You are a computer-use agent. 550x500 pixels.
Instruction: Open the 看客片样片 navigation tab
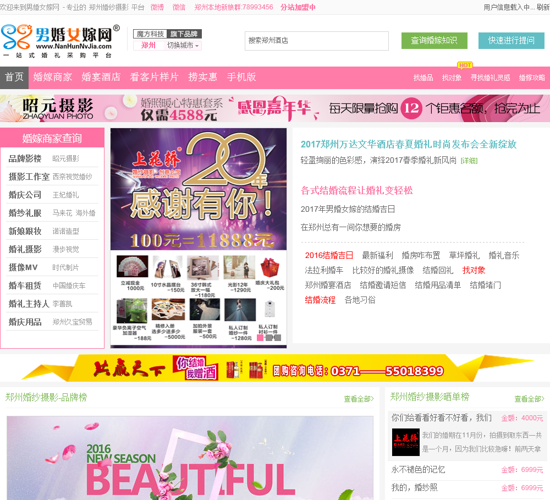155,77
